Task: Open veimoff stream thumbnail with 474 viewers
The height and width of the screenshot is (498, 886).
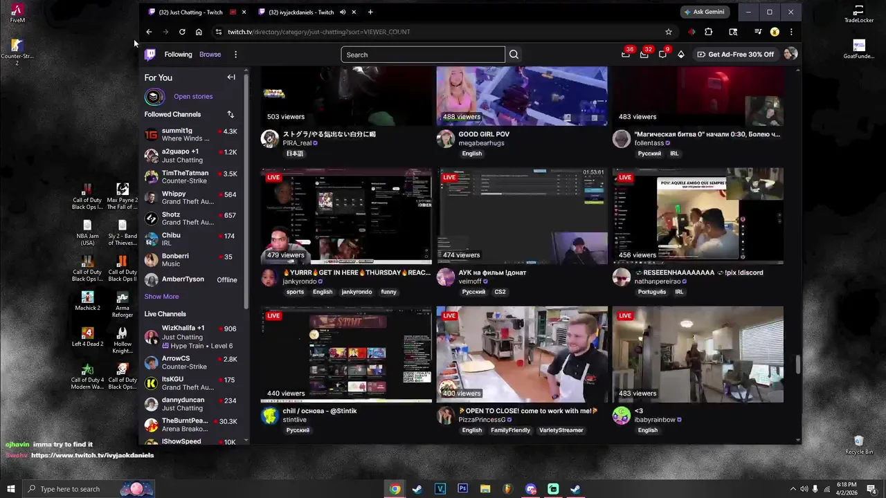Action: pyautogui.click(x=522, y=216)
